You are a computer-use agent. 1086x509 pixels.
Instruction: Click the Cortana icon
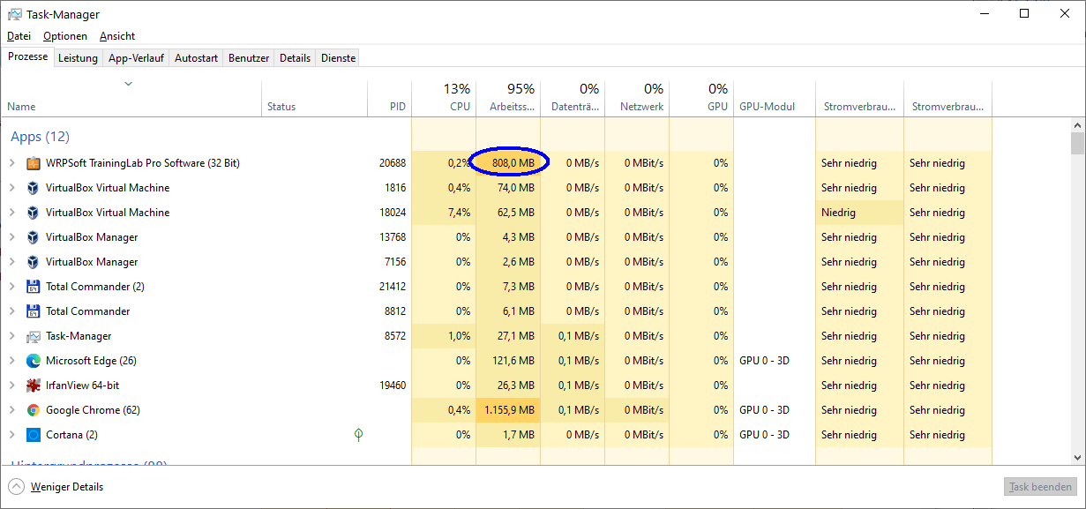(x=34, y=435)
